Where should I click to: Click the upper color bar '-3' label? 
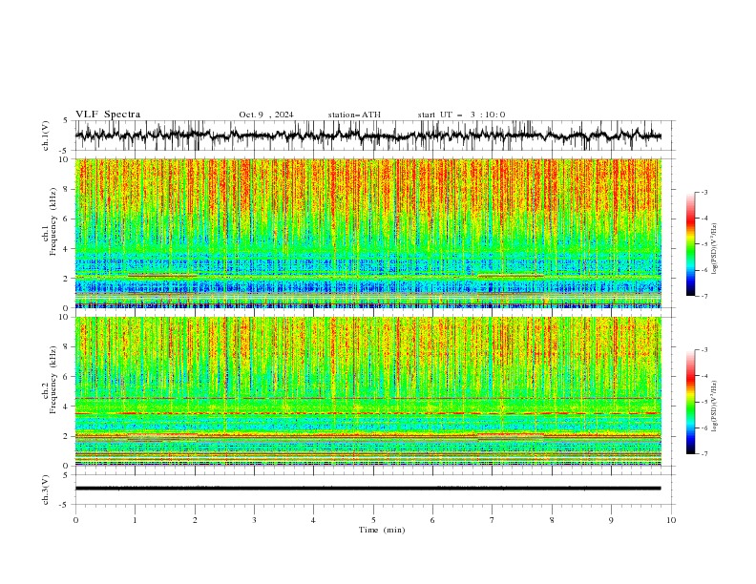click(x=704, y=192)
